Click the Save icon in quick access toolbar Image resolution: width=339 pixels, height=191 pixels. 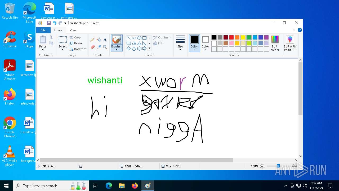(49, 23)
